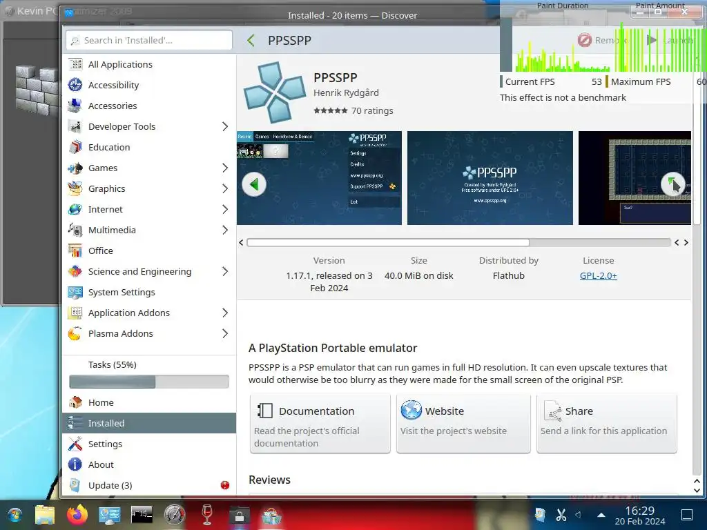This screenshot has width=707, height=530.
Task: Click the About info icon
Action: [x=75, y=464]
